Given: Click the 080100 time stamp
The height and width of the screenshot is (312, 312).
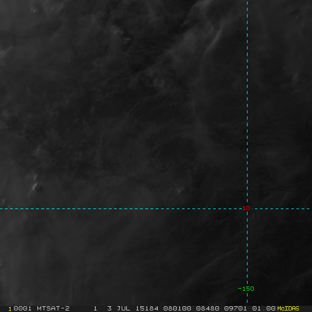Looking at the screenshot, I should coord(177,308).
